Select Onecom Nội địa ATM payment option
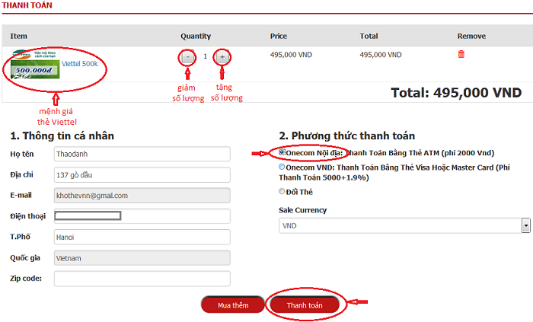Image resolution: width=533 pixels, height=322 pixels. (x=282, y=152)
